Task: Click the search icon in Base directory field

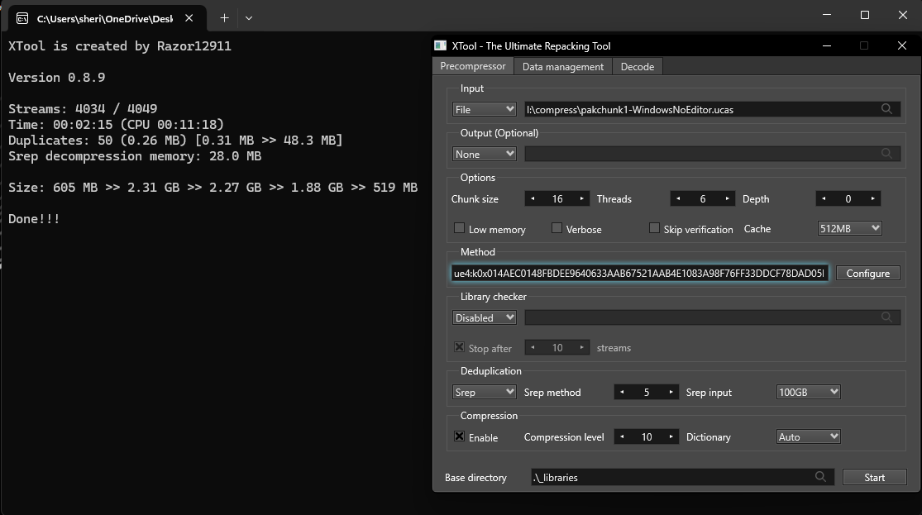Action: pos(820,477)
